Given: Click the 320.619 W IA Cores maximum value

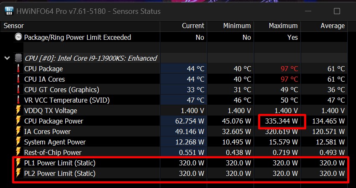Looking at the screenshot, I should (x=281, y=131).
